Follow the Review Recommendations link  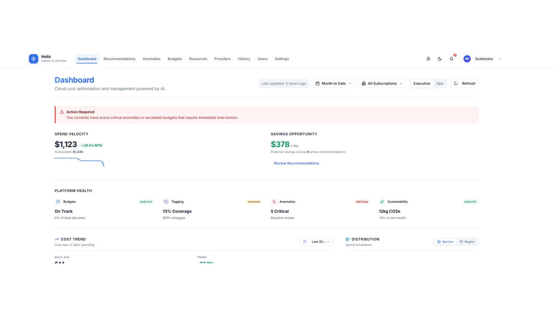pos(296,163)
